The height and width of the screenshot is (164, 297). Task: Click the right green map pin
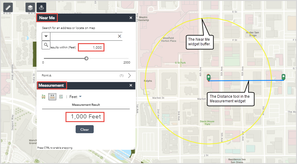coord(283,77)
